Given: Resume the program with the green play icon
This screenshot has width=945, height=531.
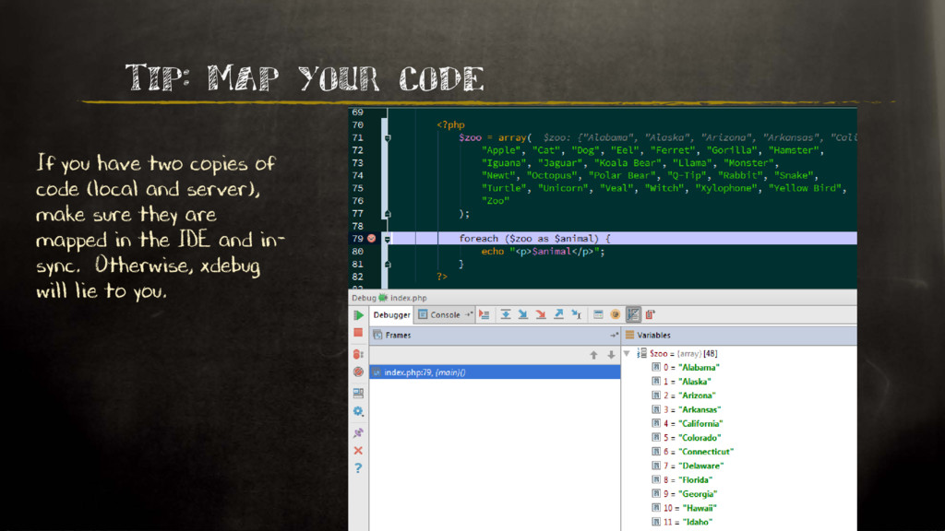Looking at the screenshot, I should [x=359, y=315].
